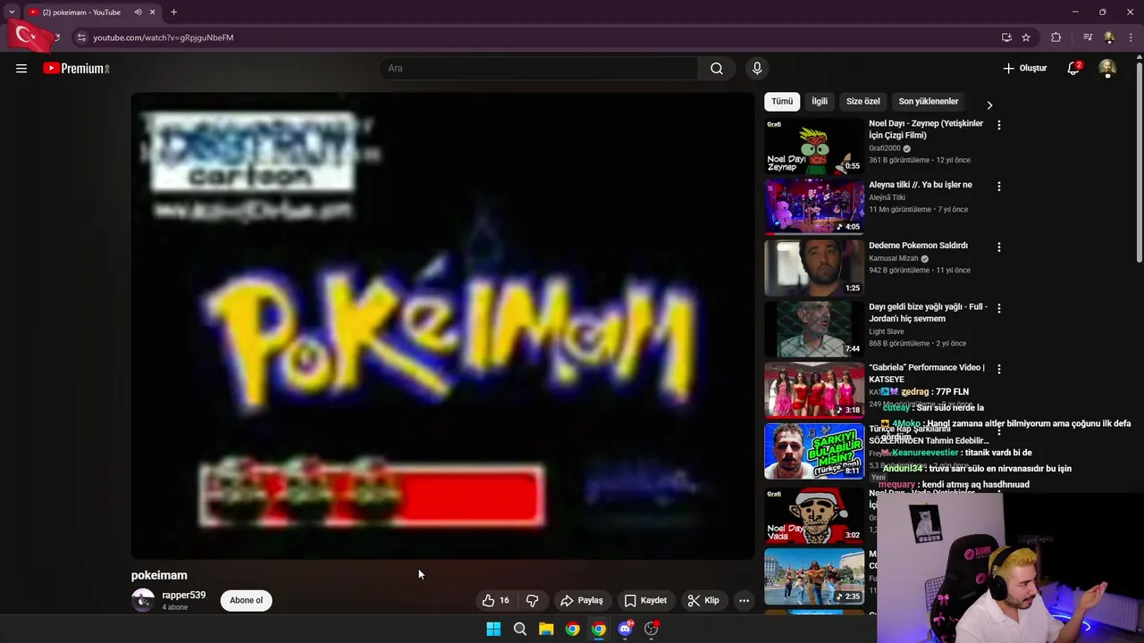Viewport: 1144px width, 643px height.
Task: Click the search magnifier button
Action: 717,69
